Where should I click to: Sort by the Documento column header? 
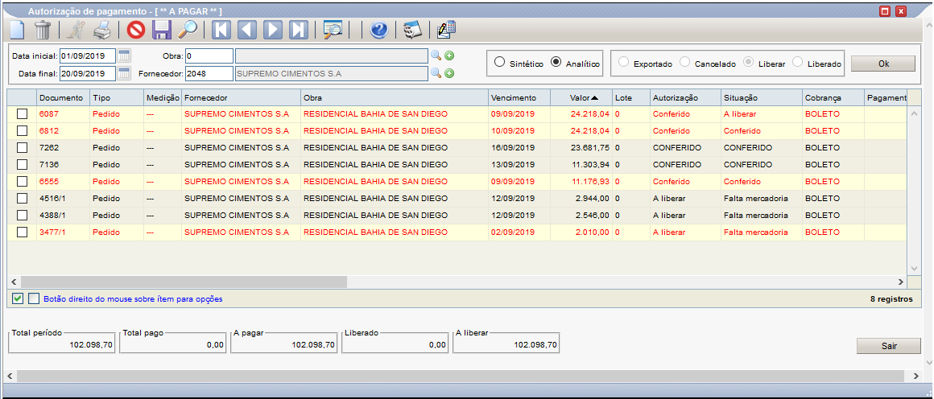tap(63, 97)
